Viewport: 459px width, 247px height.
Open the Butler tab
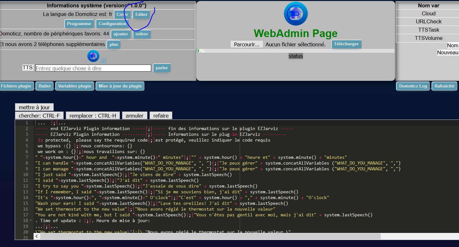click(x=45, y=86)
